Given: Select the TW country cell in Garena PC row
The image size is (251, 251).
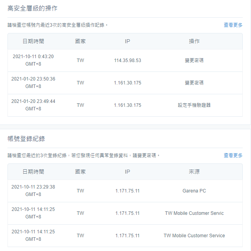Looking at the screenshot, I should point(80,191).
